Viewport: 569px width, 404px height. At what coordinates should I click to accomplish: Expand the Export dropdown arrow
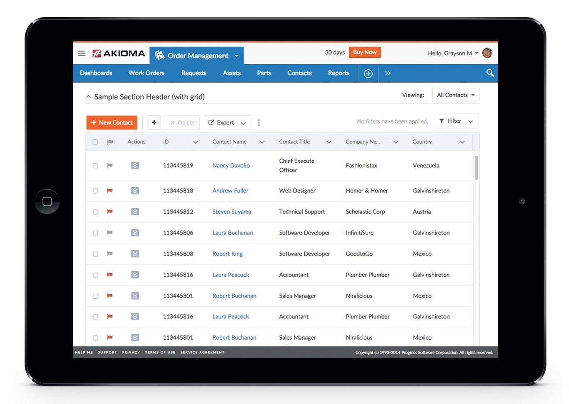[x=244, y=122]
